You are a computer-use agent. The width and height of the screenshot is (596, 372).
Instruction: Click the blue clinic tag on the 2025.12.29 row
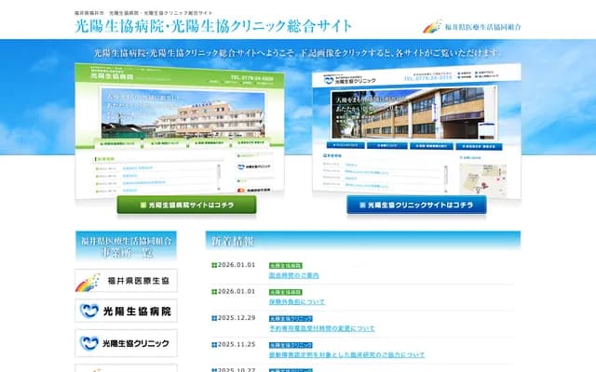[291, 318]
